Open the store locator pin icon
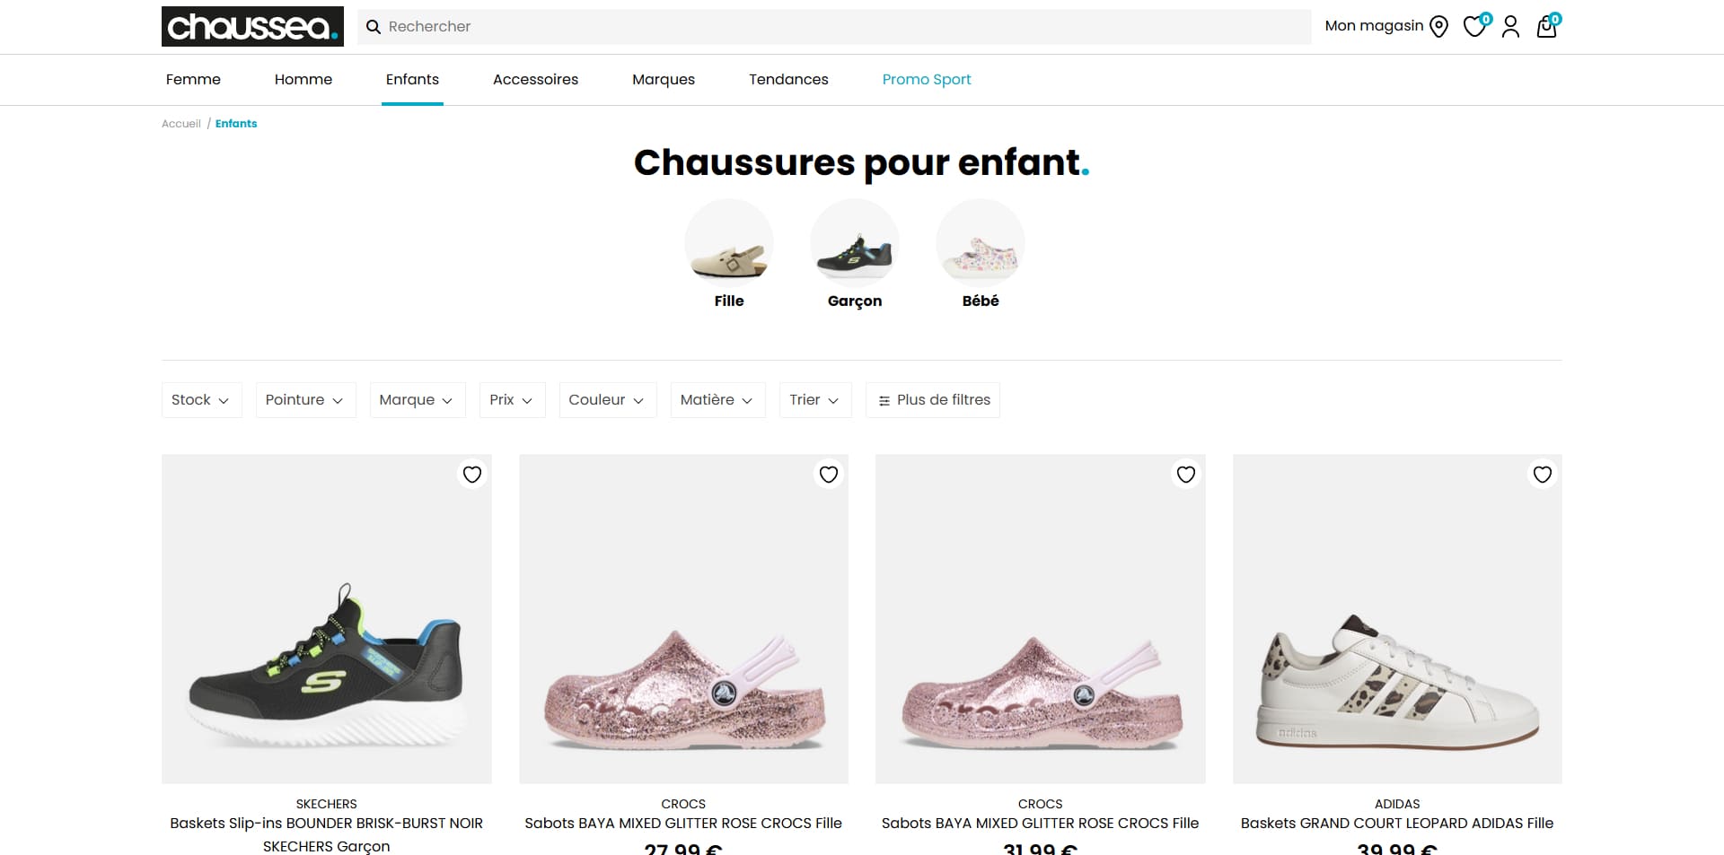 1438,27
